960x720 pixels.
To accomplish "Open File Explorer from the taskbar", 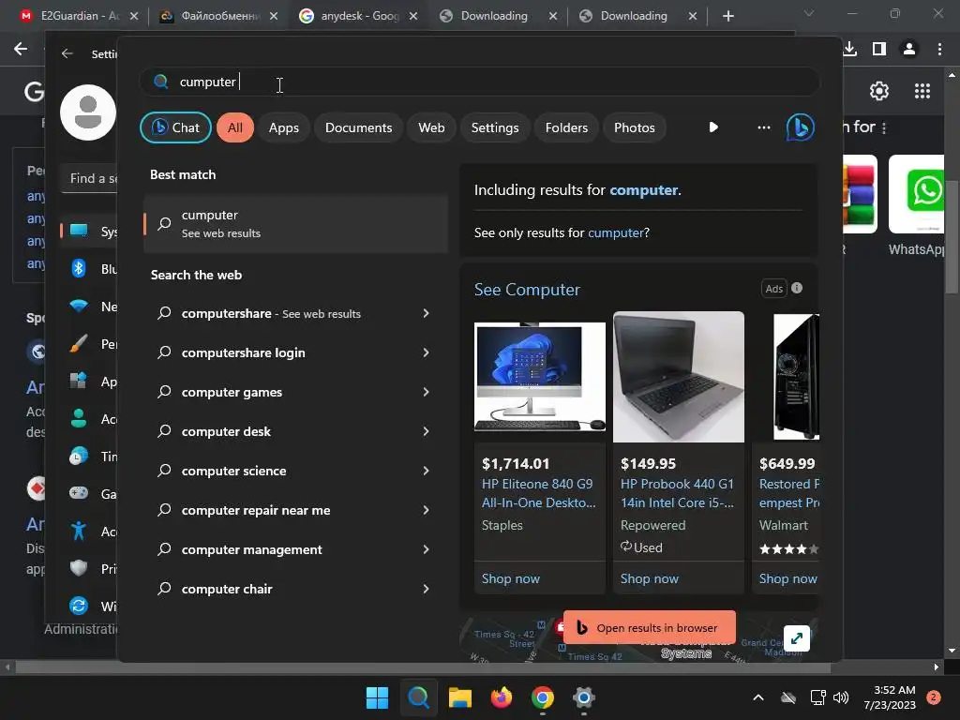I will [x=459, y=697].
